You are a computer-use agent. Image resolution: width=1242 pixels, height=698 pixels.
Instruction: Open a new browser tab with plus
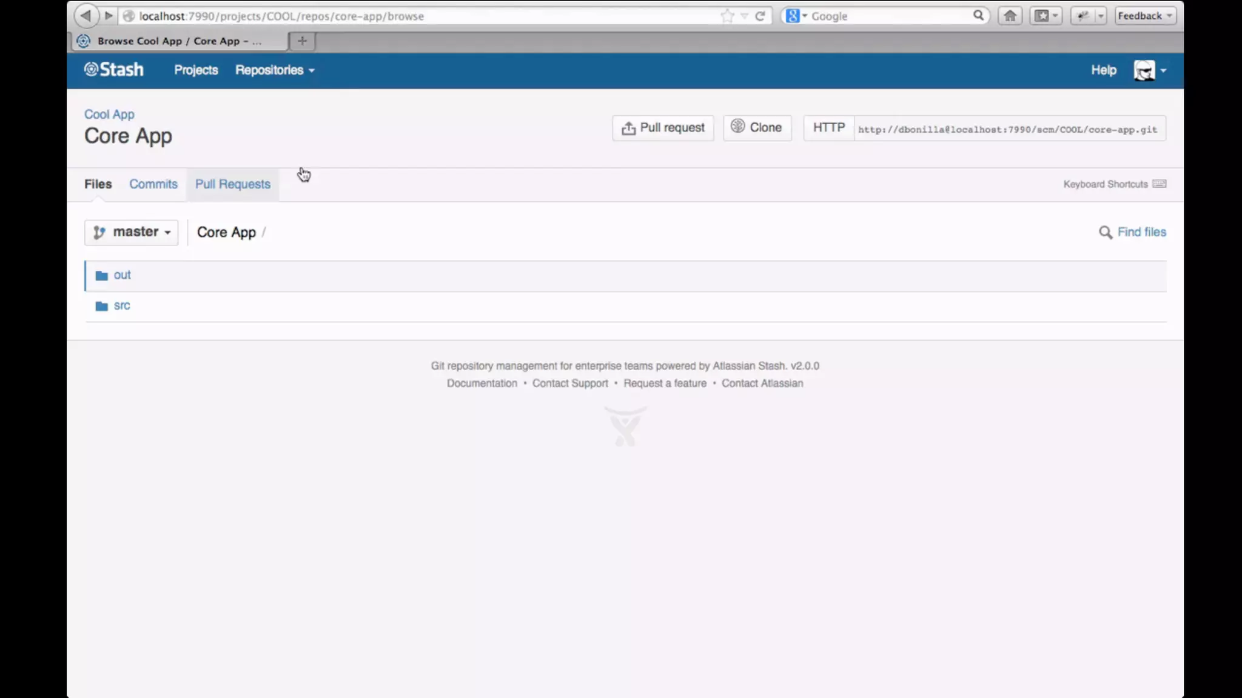click(x=302, y=41)
